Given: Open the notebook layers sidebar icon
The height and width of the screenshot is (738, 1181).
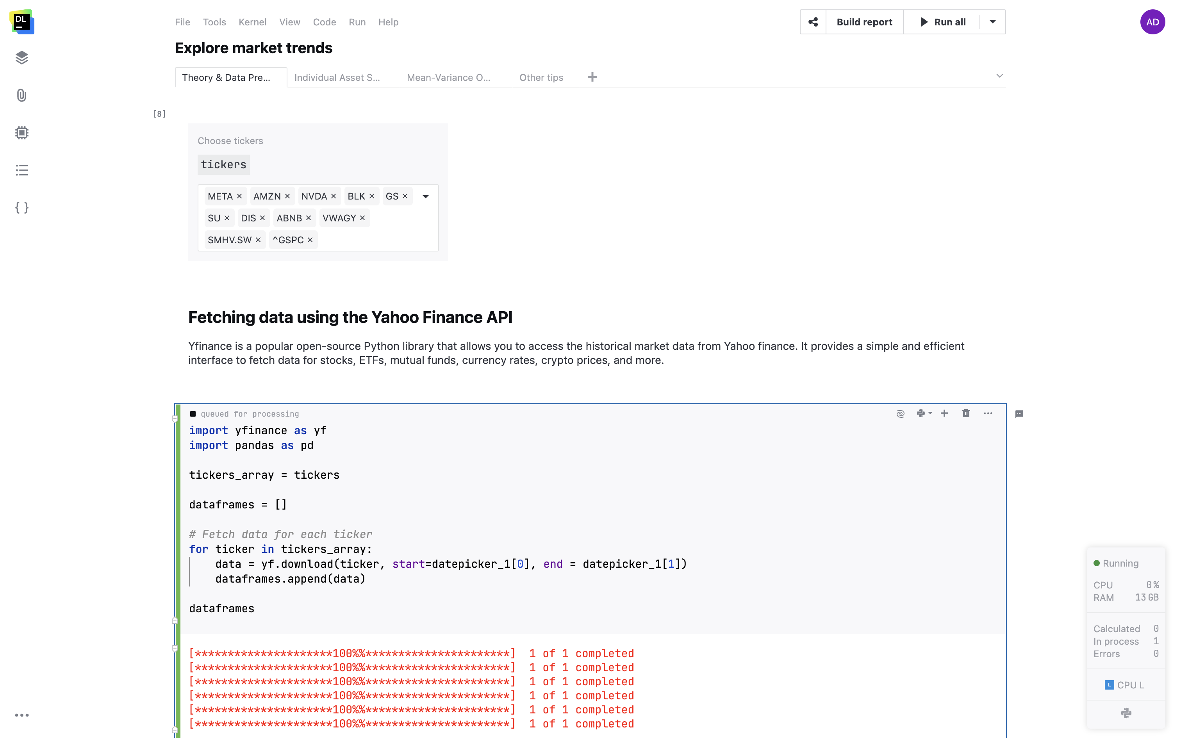Looking at the screenshot, I should pyautogui.click(x=21, y=58).
